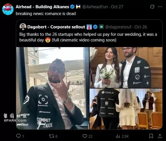The image size is (166, 141).
Task: Open the @AirheadFun handle link
Action: pyautogui.click(x=95, y=7)
